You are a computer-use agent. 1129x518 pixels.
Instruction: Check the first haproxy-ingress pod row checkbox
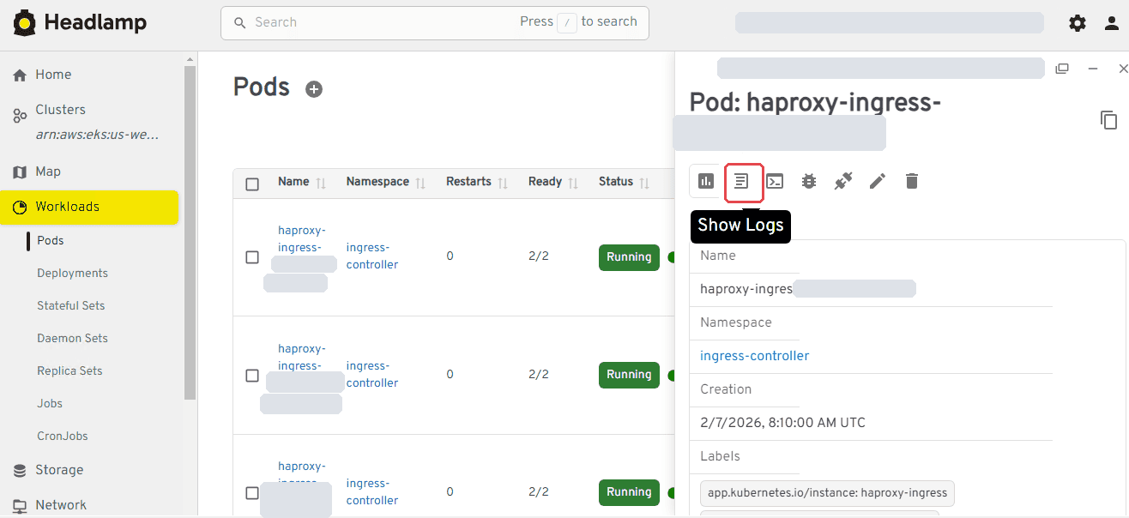[x=252, y=257]
